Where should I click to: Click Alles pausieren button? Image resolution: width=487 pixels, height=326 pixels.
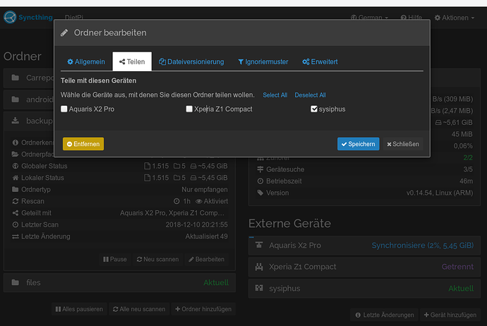[79, 309]
